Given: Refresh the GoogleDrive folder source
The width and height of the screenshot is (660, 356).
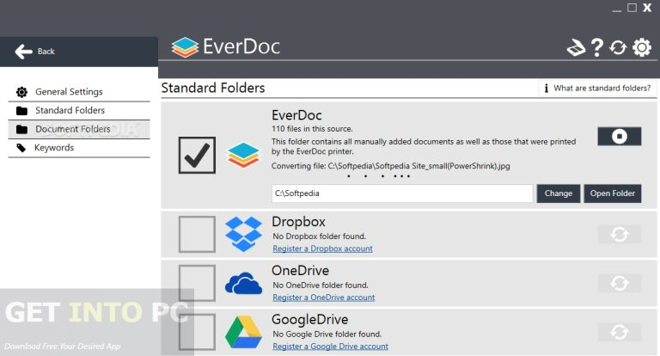Looking at the screenshot, I should 619,332.
